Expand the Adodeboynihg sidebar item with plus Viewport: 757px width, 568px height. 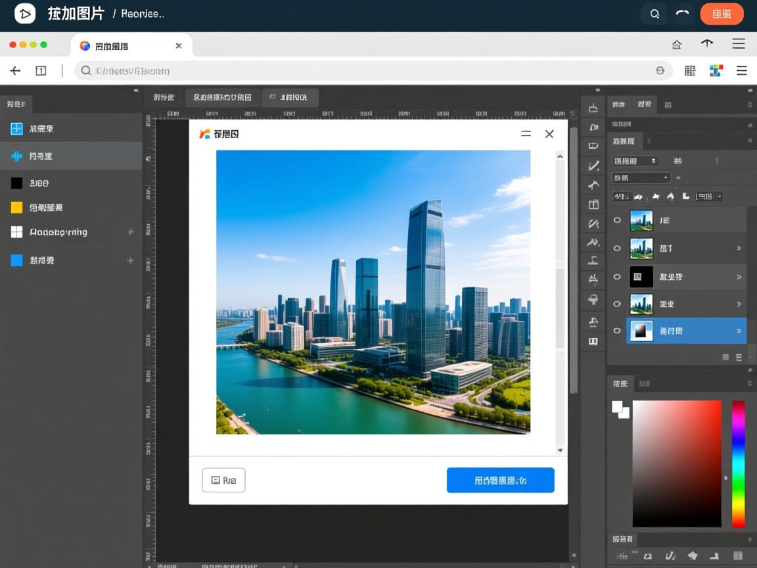pos(130,232)
